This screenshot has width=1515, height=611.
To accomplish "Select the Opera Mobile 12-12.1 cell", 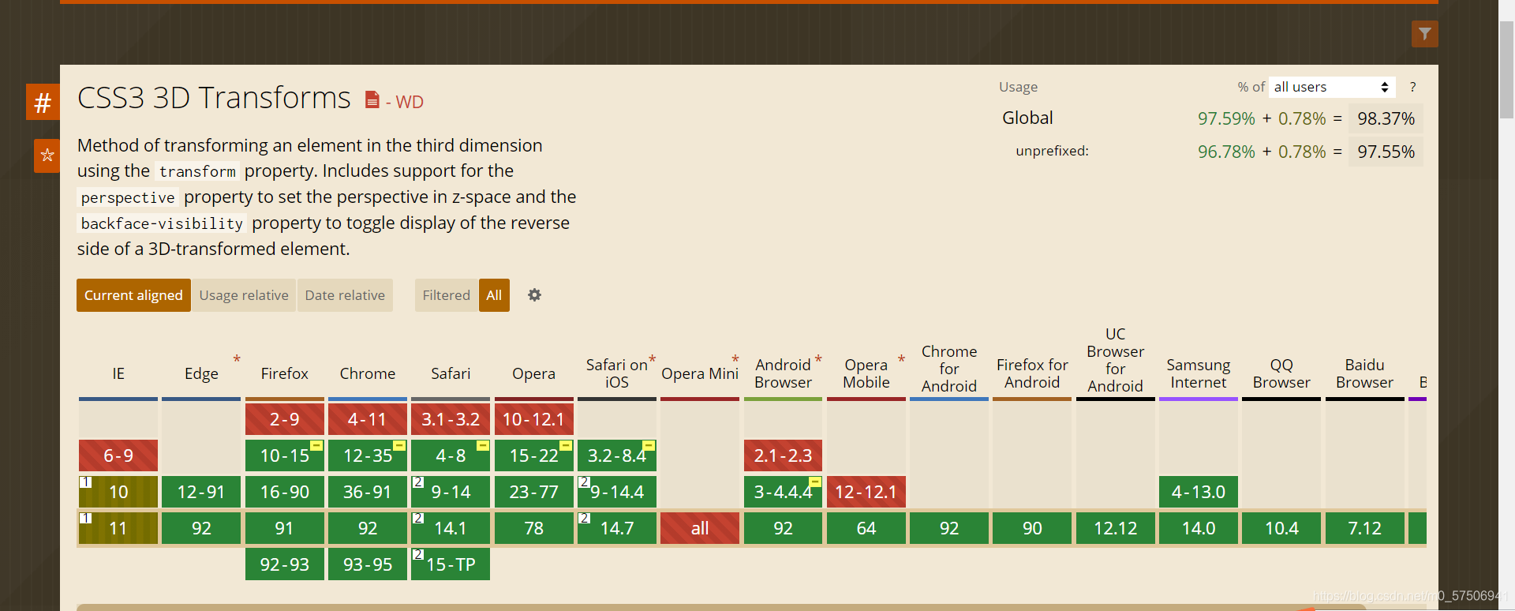I will point(866,492).
